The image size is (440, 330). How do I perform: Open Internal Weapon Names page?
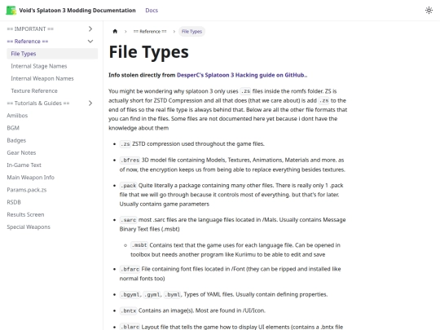point(42,78)
